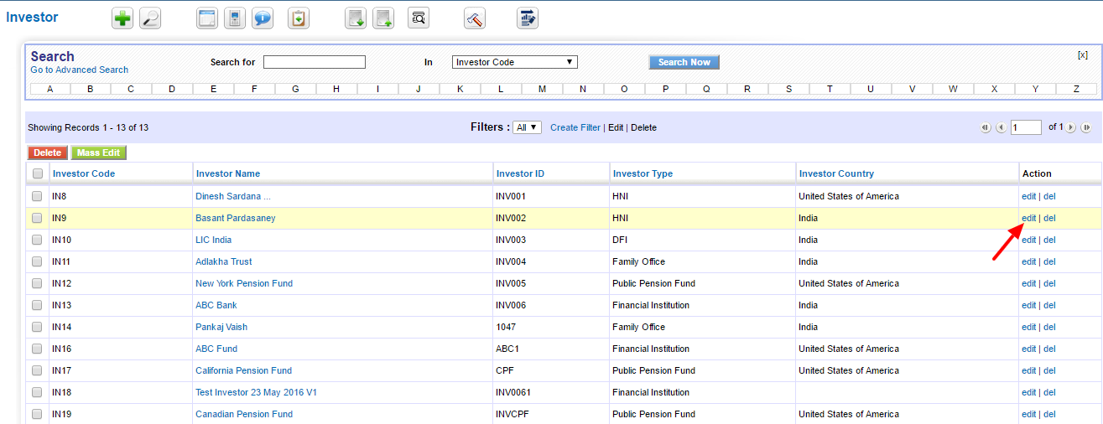Select the letter A alphabet filter
The image size is (1103, 424).
(x=50, y=89)
